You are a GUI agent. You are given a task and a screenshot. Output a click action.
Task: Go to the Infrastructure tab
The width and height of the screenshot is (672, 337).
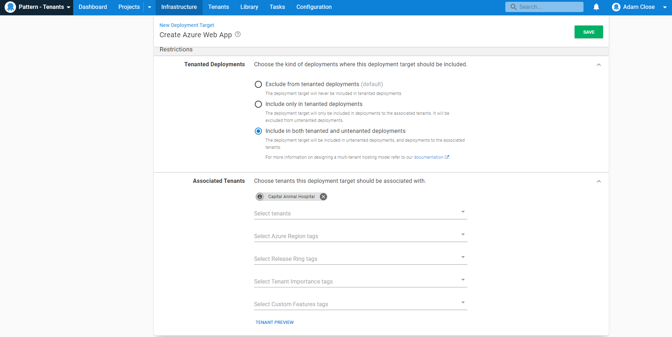179,7
